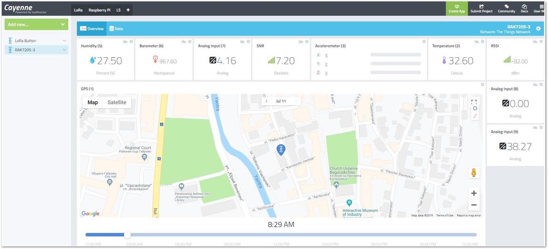The width and height of the screenshot is (548, 249).
Task: Open the Analog Input (8) settings gear
Action: pos(541,85)
